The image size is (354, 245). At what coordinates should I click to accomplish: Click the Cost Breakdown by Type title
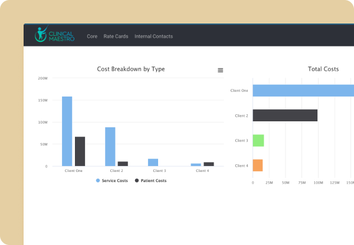[131, 69]
